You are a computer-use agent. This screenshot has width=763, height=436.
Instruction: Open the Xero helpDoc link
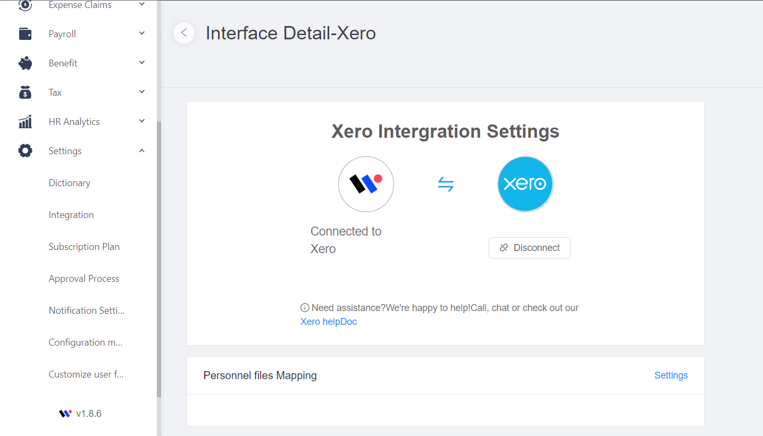point(329,322)
